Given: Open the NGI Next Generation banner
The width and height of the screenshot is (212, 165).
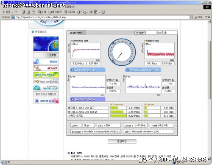Looking at the screenshot, I should (46, 81).
